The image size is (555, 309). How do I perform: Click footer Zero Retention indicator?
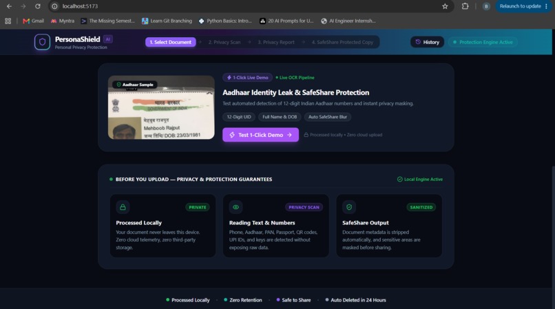pyautogui.click(x=243, y=300)
